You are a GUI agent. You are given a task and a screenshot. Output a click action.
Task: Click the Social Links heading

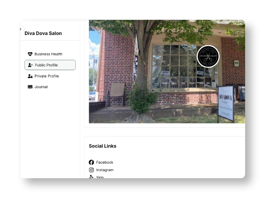[x=103, y=146]
